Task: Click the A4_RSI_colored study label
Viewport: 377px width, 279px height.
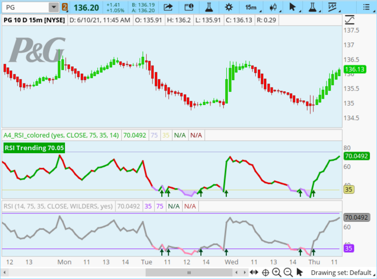Action: [61, 135]
